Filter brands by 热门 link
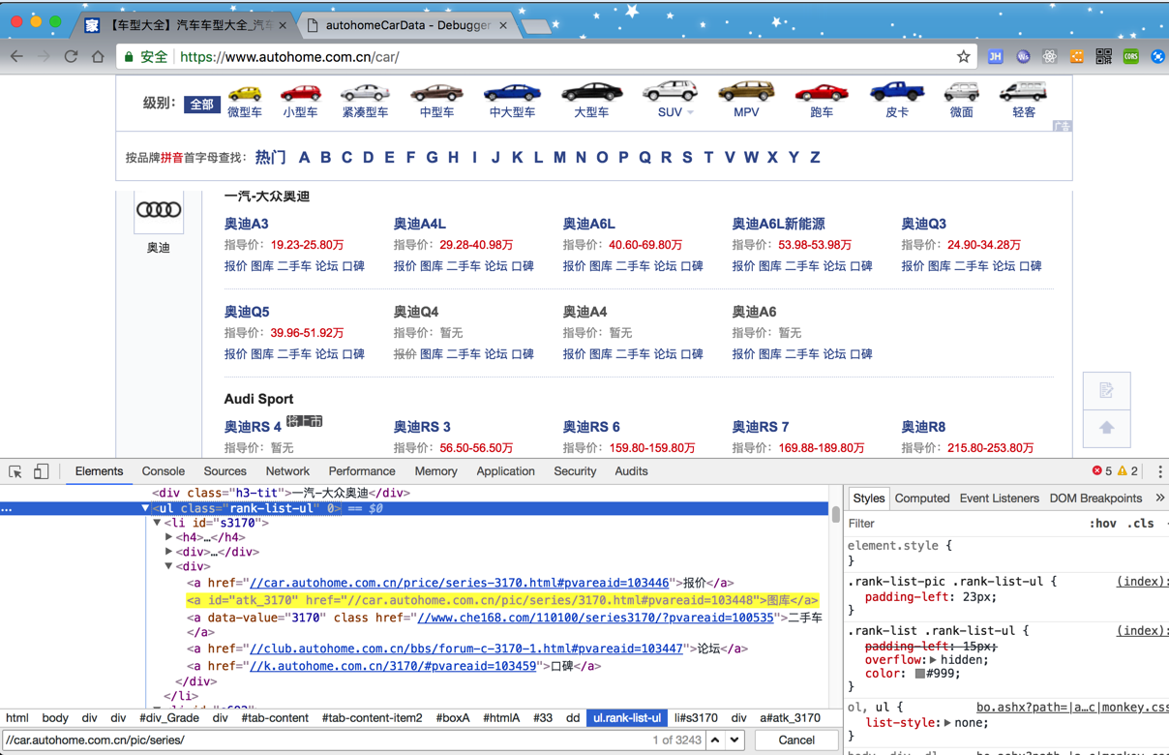 270,157
